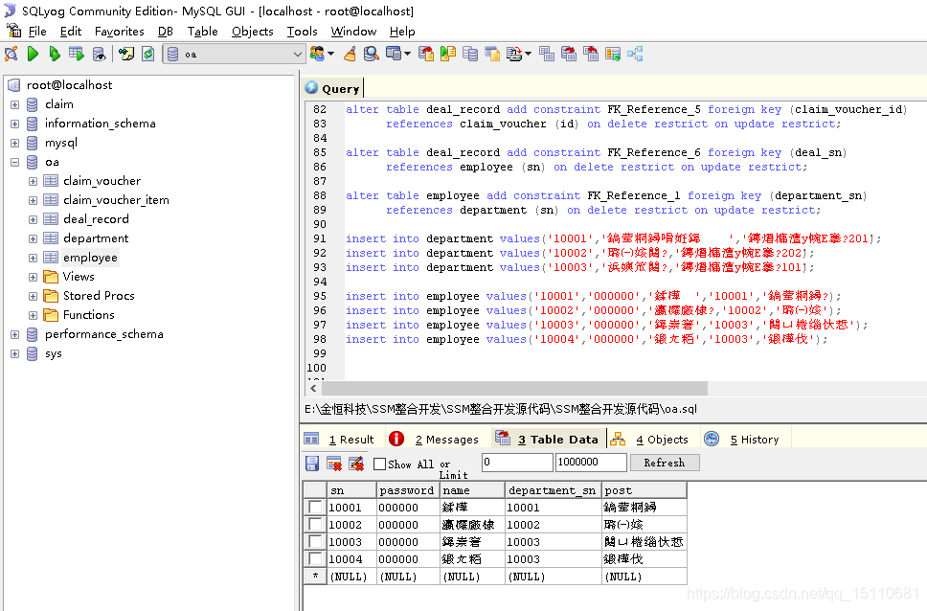Click the Refresh button in Table Data
The height and width of the screenshot is (611, 927).
click(664, 463)
